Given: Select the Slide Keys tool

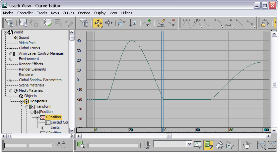Looking at the screenshot, I should coord(108,23).
